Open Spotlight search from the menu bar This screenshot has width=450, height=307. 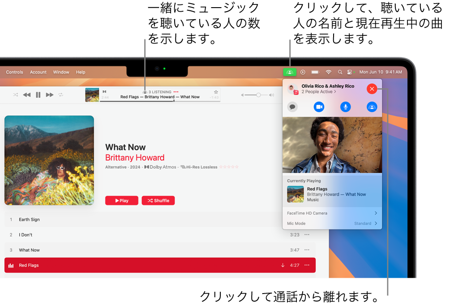click(340, 72)
